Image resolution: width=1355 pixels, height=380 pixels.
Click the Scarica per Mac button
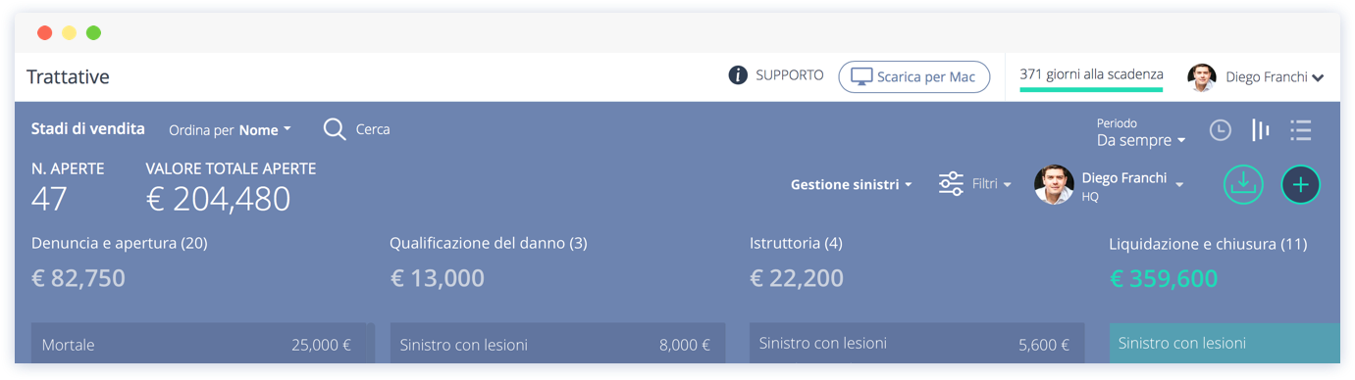[x=913, y=76]
